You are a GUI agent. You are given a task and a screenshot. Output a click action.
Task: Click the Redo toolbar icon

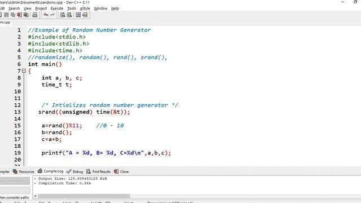52,15
